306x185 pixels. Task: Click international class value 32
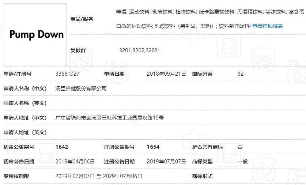[241, 74]
